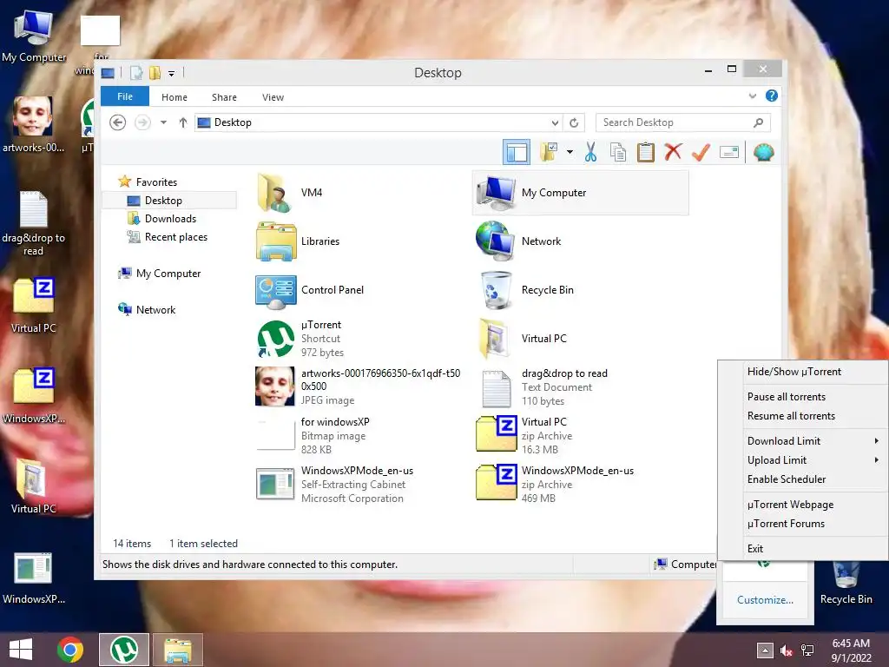Click the muted volume tray icon
Screen dimensions: 889x667
click(786, 650)
